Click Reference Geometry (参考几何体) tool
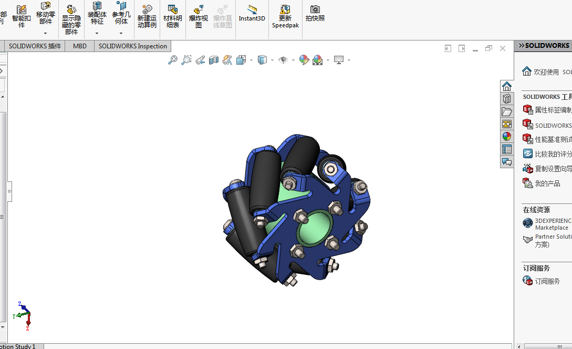The image size is (572, 349). pos(121,13)
